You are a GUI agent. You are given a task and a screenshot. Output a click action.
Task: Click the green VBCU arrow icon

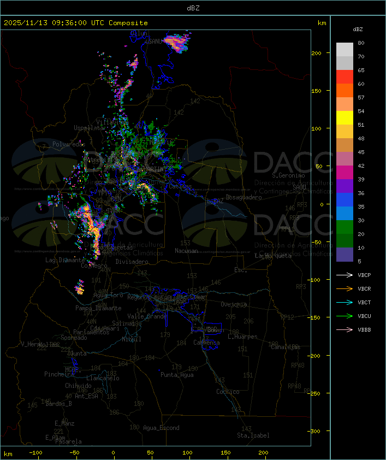click(x=345, y=316)
